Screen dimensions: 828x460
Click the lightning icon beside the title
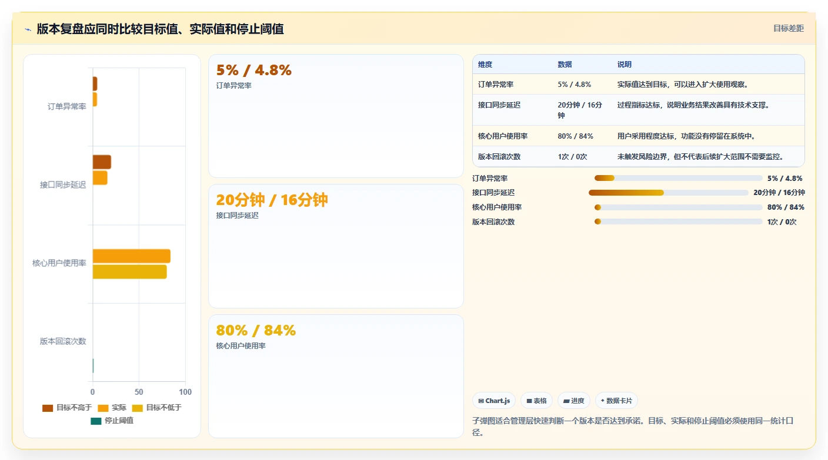click(x=28, y=29)
